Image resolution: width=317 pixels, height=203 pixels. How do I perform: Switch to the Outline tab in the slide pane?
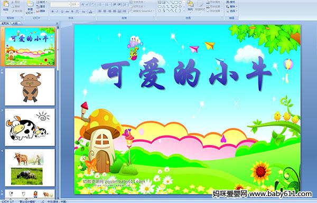15,23
